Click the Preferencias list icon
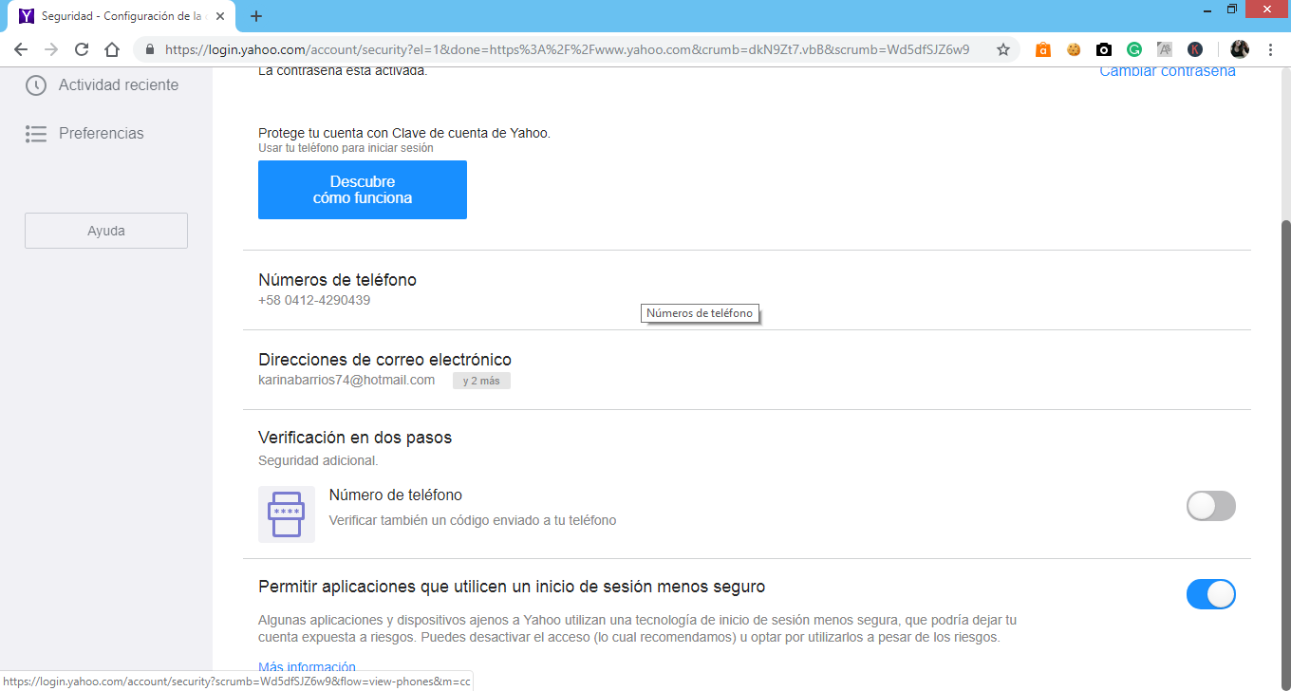 36,134
